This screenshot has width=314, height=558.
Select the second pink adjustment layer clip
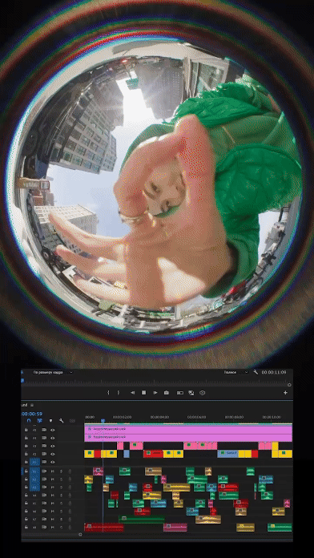188,437
